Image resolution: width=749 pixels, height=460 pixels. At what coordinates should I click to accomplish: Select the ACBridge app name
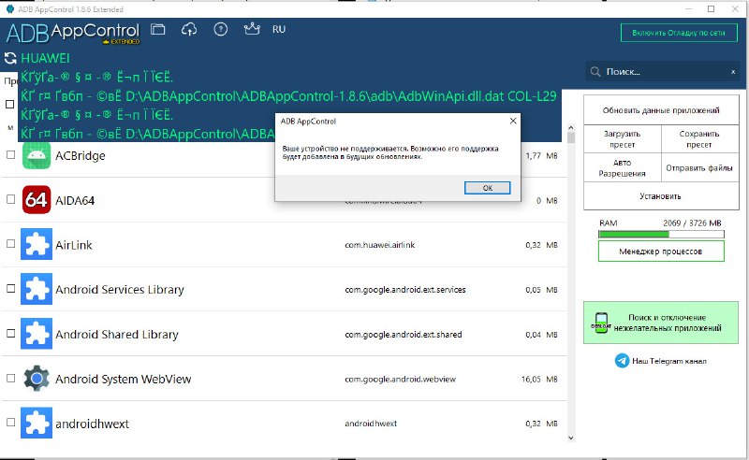(81, 155)
